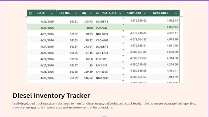Click pump odometer value 4,680,548.05
This screenshot has width=209, height=117.
[x=138, y=71]
